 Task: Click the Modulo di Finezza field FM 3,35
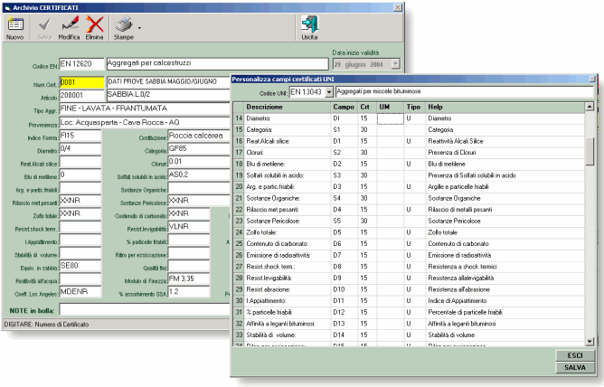[x=189, y=278]
